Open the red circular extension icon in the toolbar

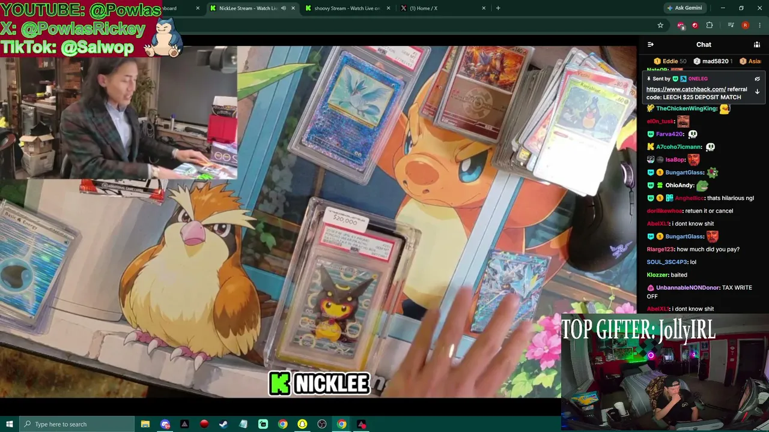[695, 25]
